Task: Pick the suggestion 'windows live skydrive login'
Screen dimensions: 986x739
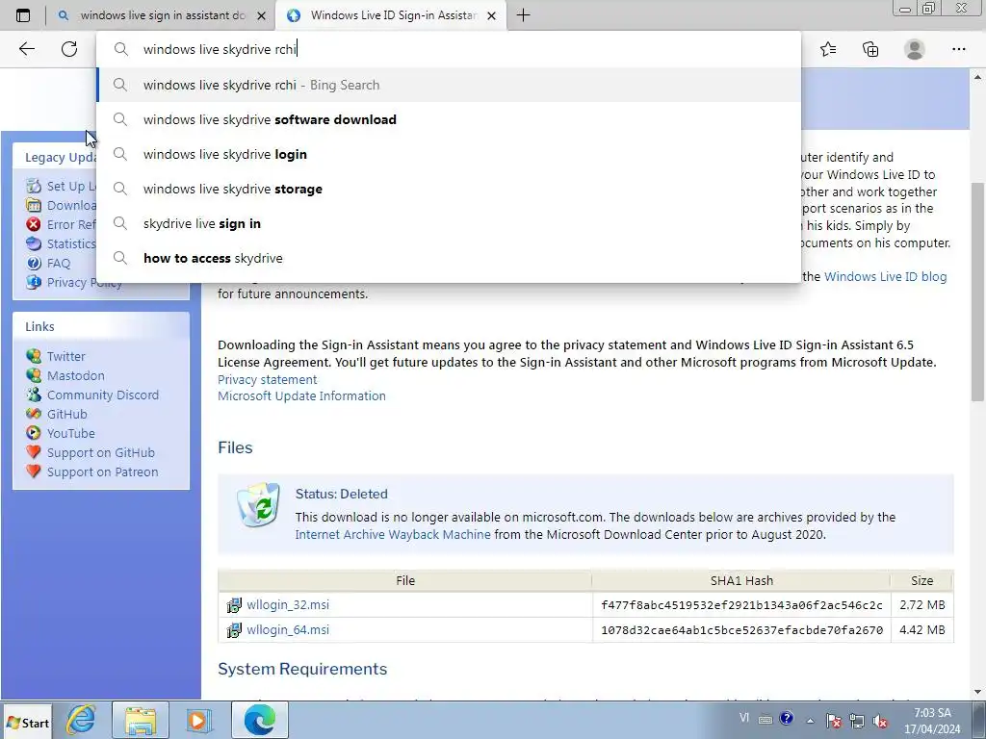Action: (449, 154)
